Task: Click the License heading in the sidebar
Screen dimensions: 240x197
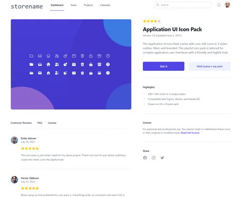Action: pyautogui.click(x=147, y=123)
